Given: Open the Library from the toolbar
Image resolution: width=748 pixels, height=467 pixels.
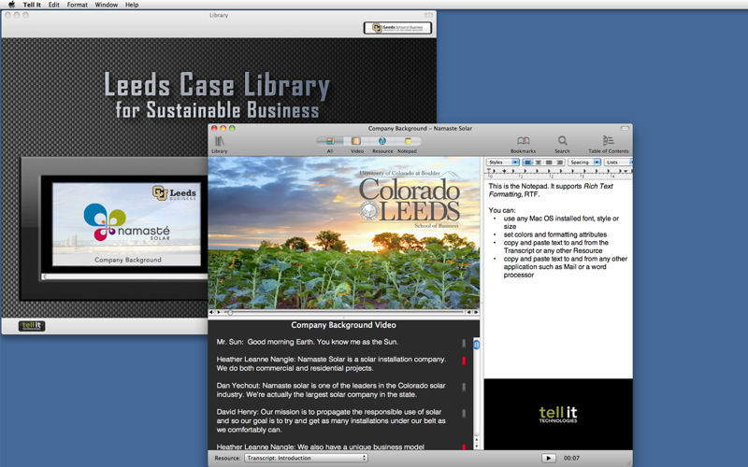Looking at the screenshot, I should pyautogui.click(x=220, y=145).
